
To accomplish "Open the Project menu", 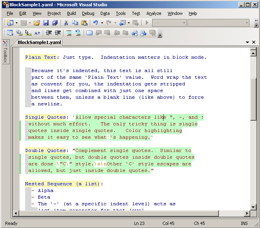I will (54, 13).
